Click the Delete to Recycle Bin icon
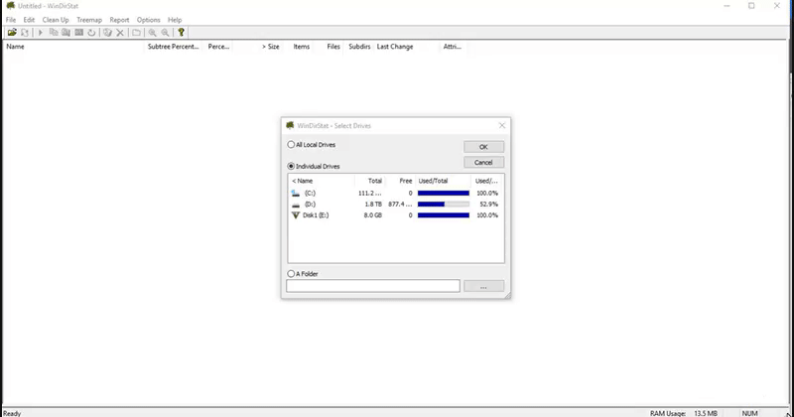This screenshot has height=417, width=794. coord(107,33)
